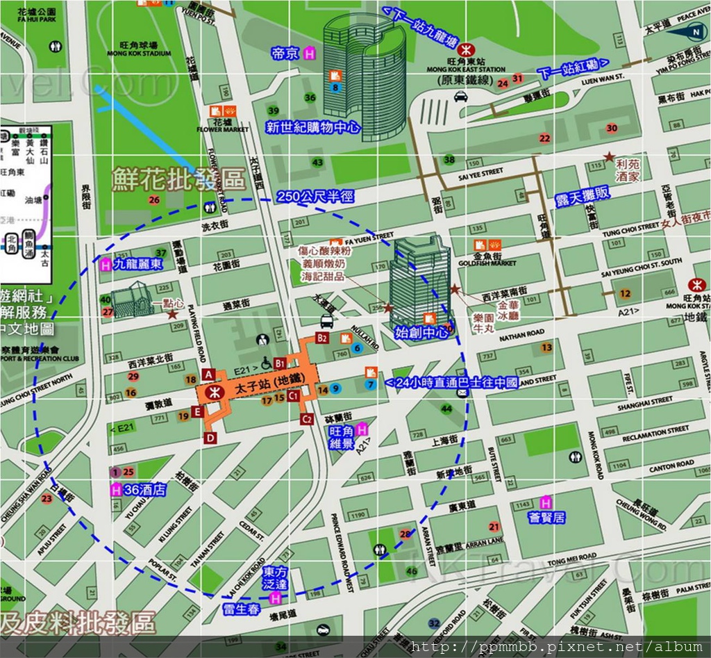Image resolution: width=711 pixels, height=658 pixels.
Task: Click the red number 29 marker
Action: click(x=133, y=376)
